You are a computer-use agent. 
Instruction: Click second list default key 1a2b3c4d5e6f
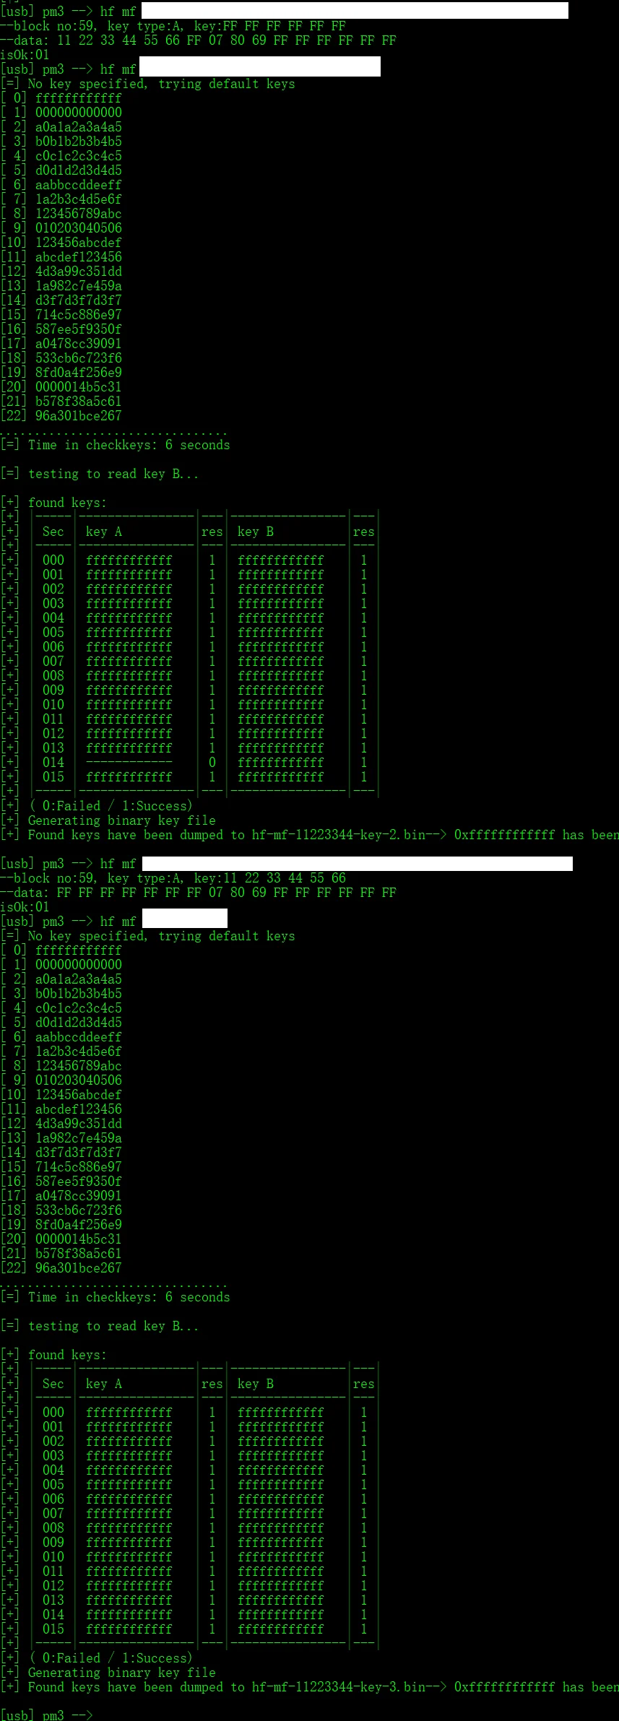(x=79, y=1051)
